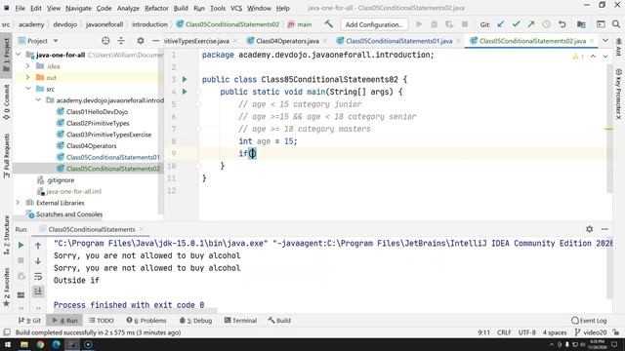Click the run gutter icon next to main method
This screenshot has height=351, width=625.
coord(185,92)
